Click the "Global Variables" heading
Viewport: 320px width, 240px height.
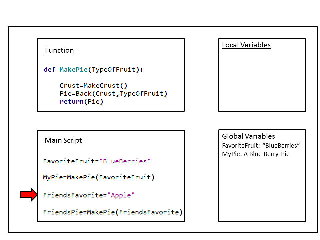pos(248,136)
